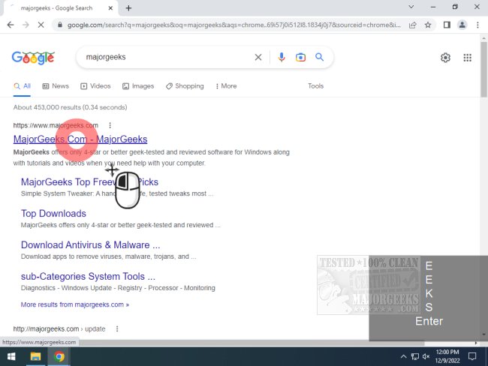This screenshot has height=366, width=488.
Task: Open the Chrome profile avatar
Action: click(462, 25)
